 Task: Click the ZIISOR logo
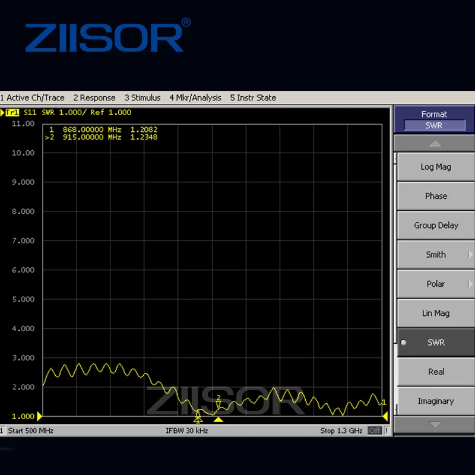point(108,35)
